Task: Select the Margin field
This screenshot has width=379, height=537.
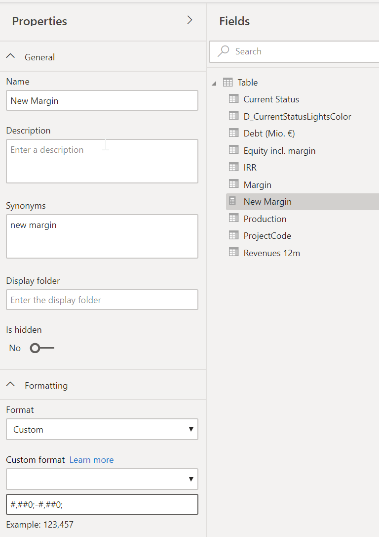Action: (x=257, y=185)
